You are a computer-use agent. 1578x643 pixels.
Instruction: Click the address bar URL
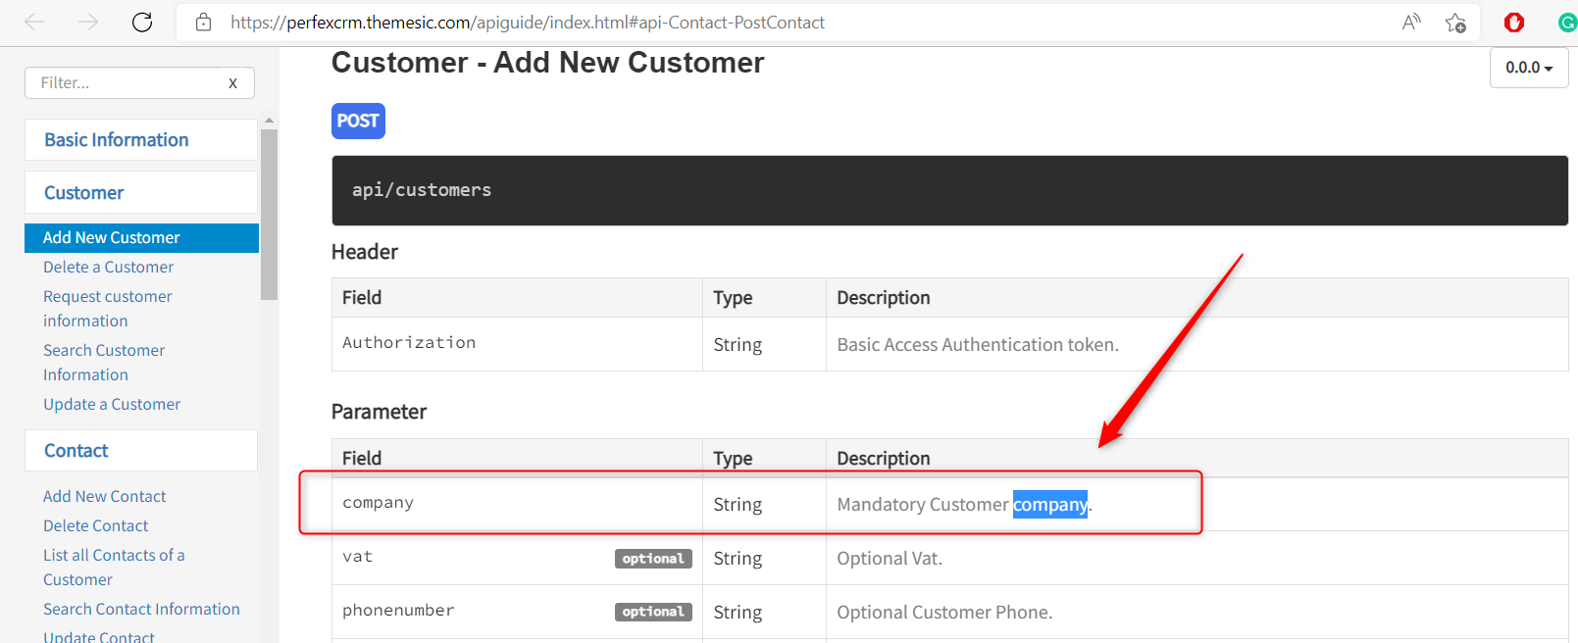(528, 22)
